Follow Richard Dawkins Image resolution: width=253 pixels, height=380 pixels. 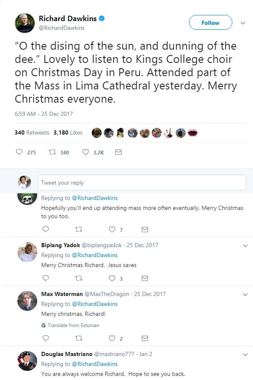tap(210, 23)
